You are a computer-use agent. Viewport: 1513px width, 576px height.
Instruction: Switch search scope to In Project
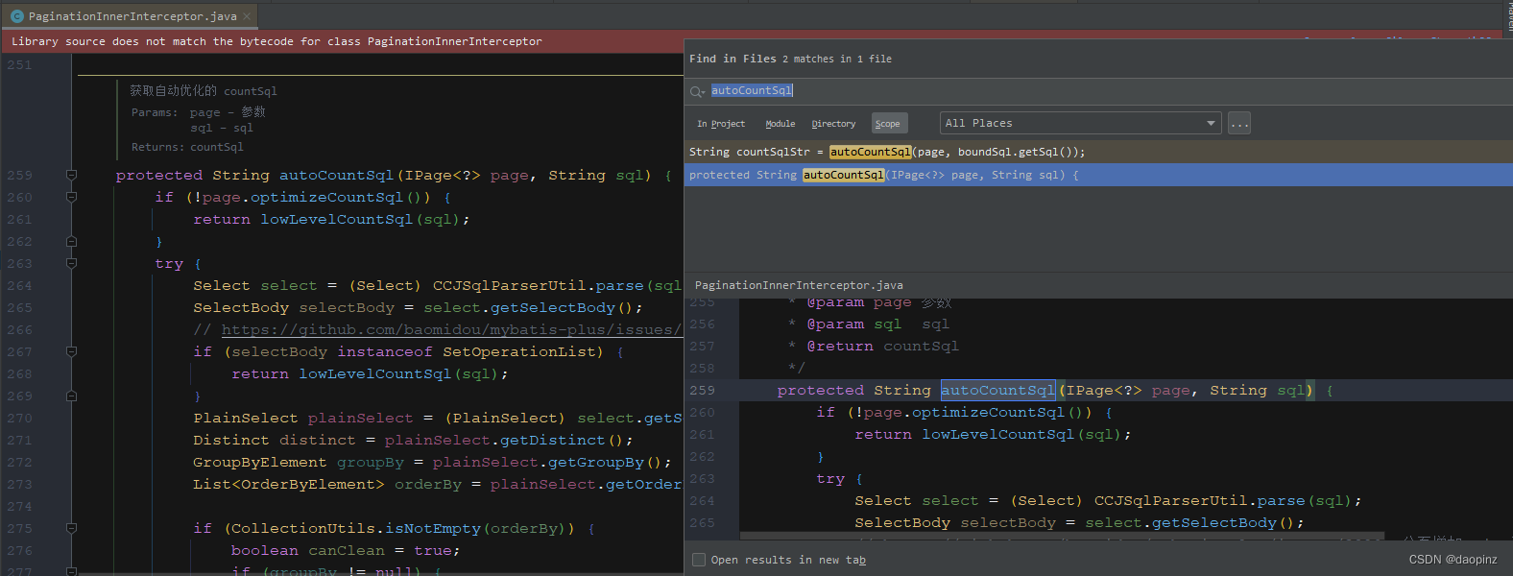[721, 124]
